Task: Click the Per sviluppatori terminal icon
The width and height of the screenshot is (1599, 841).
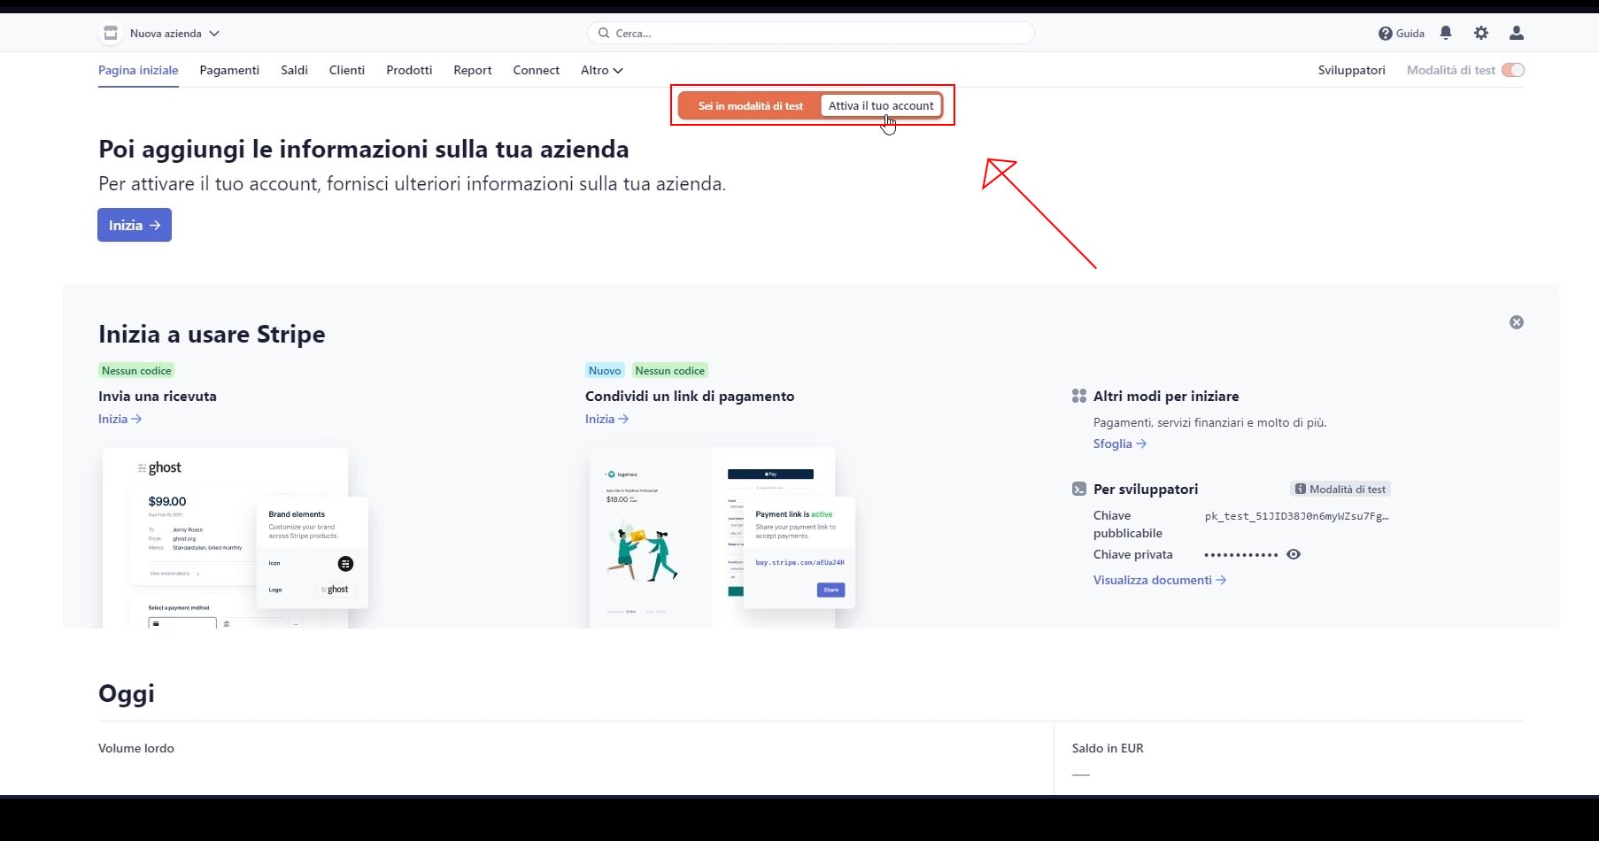Action: (x=1079, y=489)
